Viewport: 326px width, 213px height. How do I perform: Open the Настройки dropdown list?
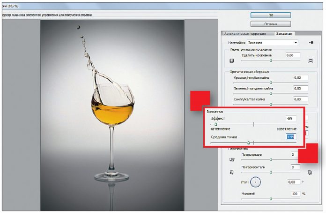click(273, 43)
